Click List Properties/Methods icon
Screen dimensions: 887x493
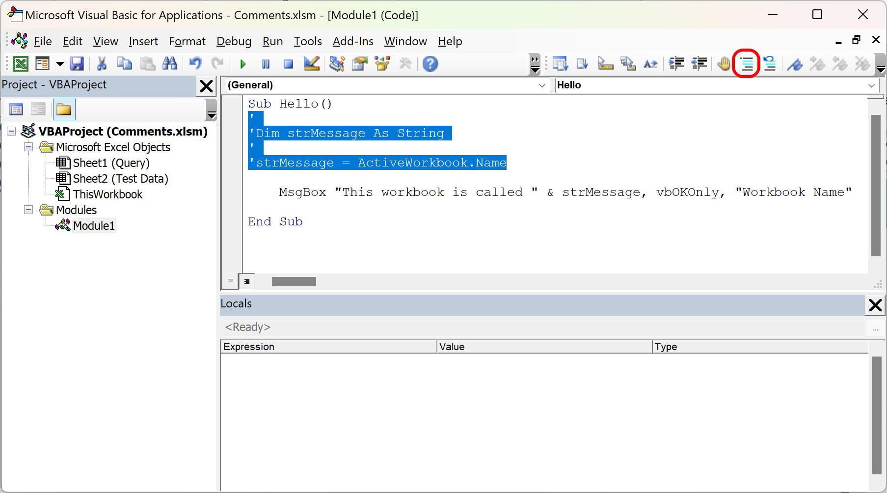[x=560, y=64]
